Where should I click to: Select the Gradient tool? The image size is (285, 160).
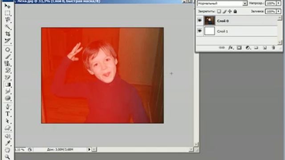click(x=8, y=84)
